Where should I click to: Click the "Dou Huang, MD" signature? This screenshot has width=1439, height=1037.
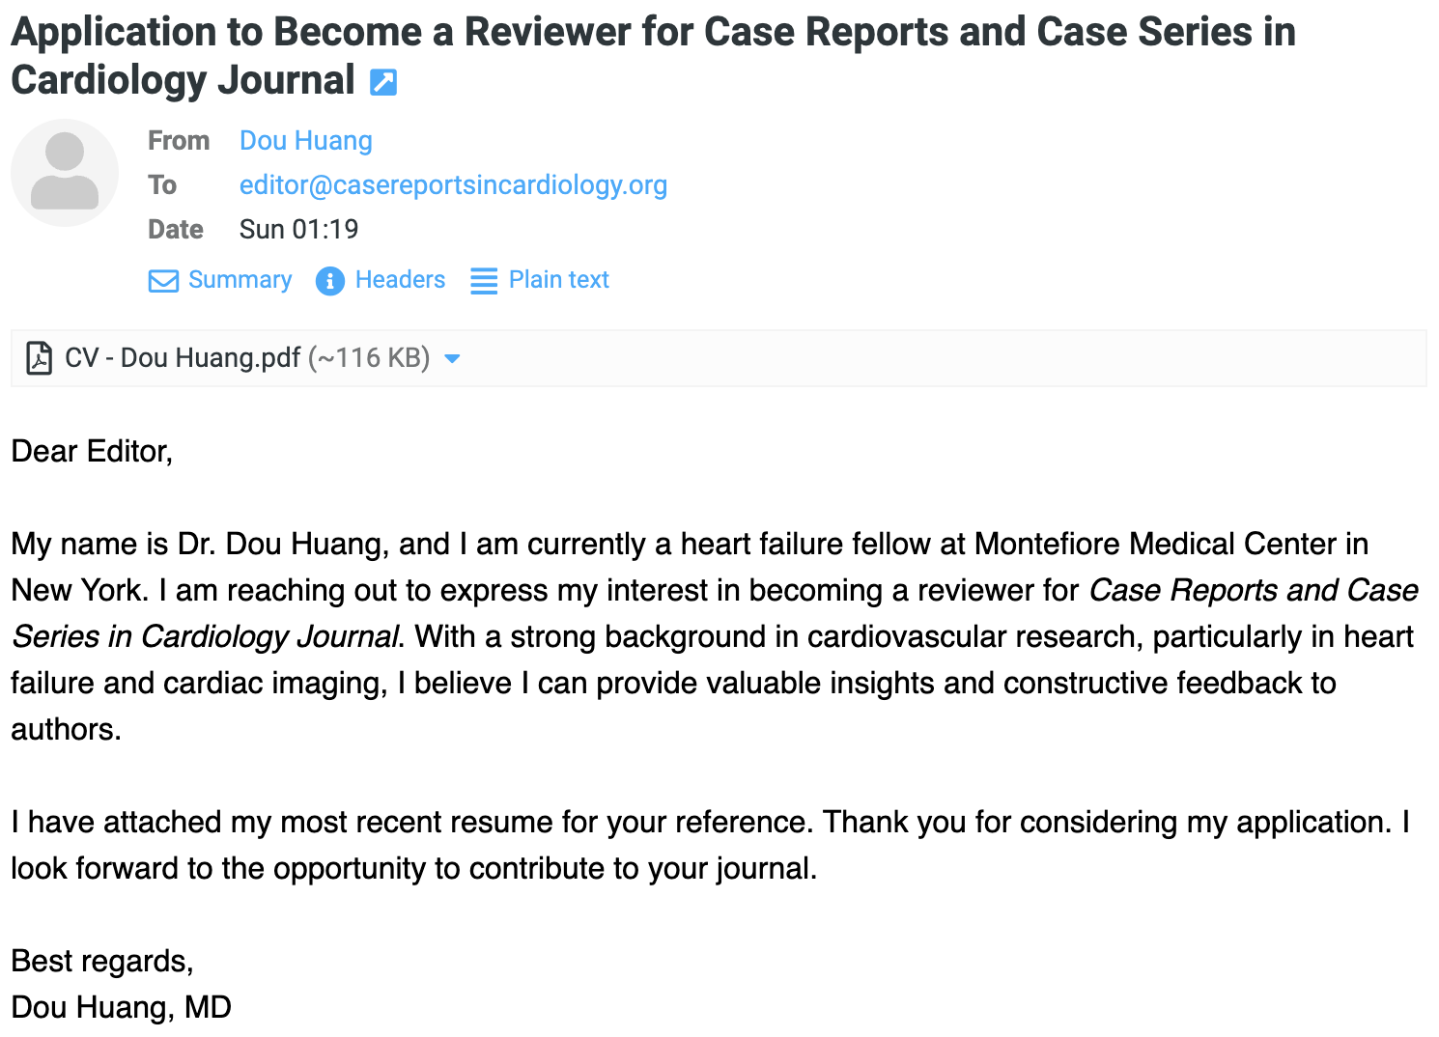pos(121,1008)
